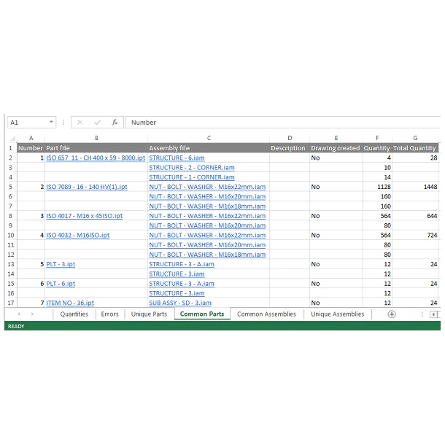Click the select-all corner of the grid

[x=10, y=138]
